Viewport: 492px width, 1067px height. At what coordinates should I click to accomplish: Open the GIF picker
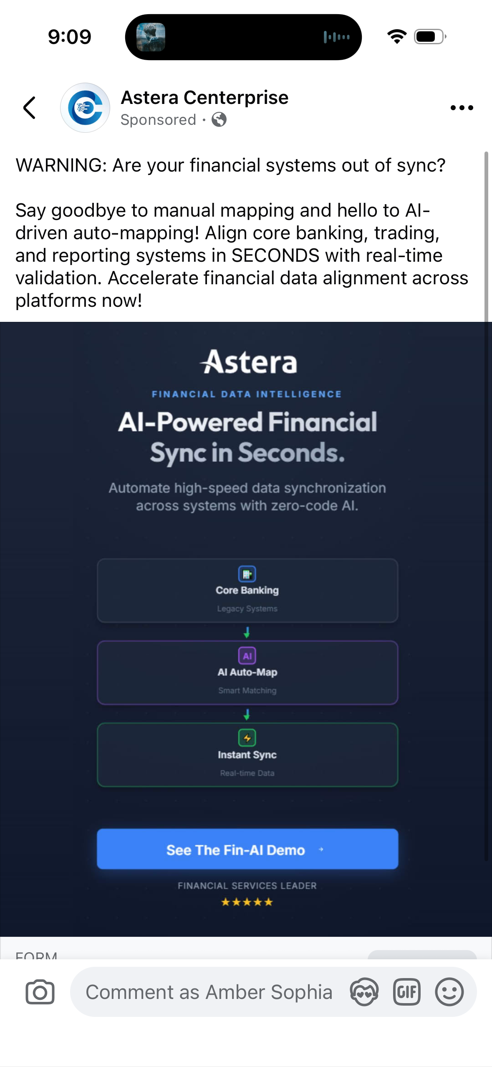click(x=406, y=992)
